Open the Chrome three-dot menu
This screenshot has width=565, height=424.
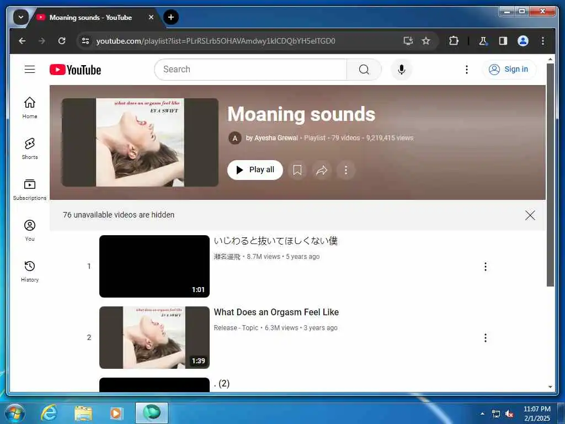[x=543, y=41]
